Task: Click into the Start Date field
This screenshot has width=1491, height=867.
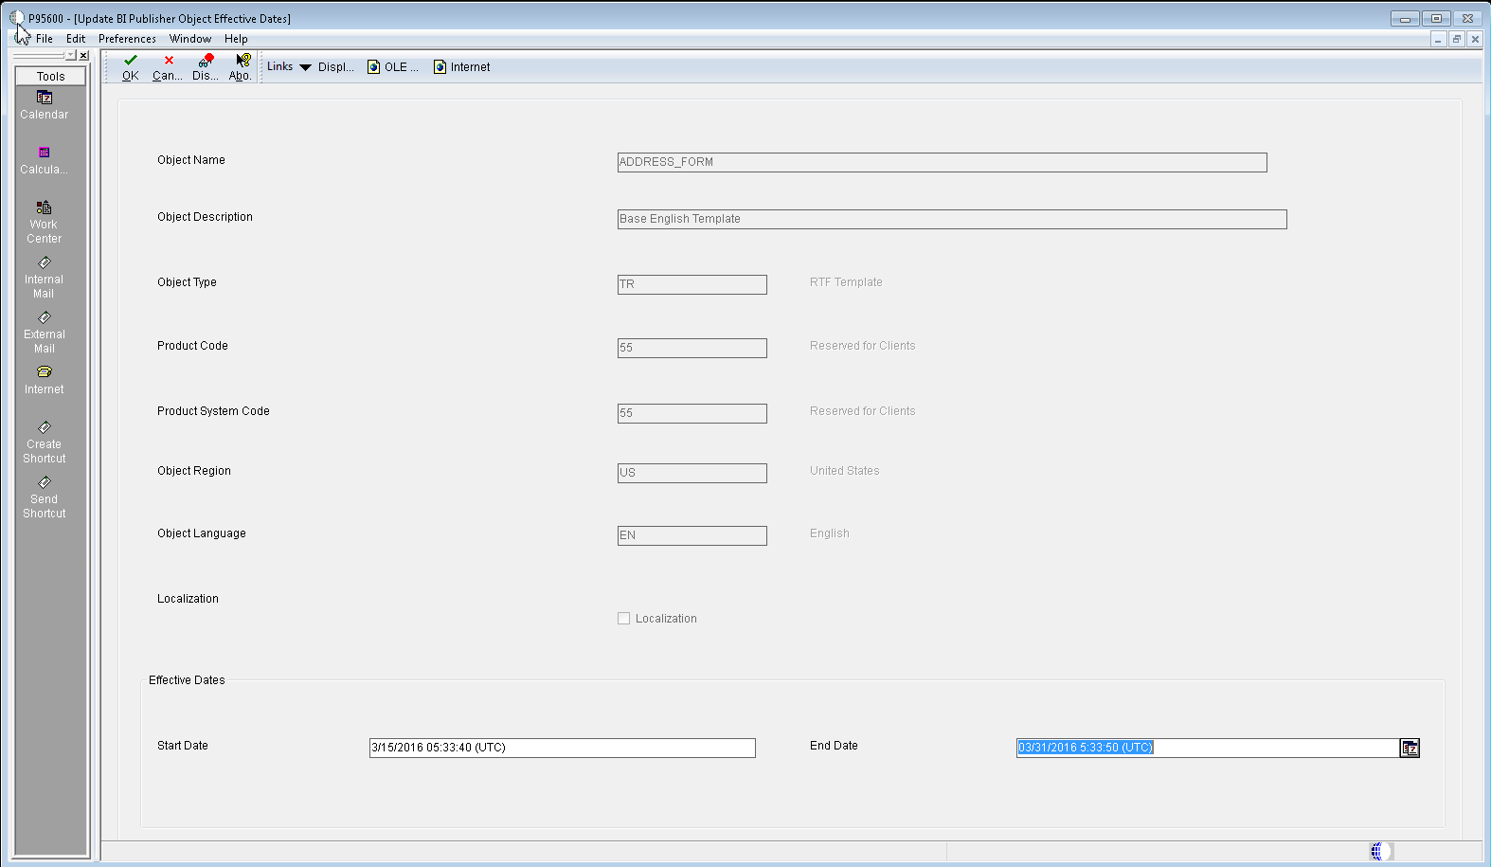Action: pyautogui.click(x=563, y=749)
